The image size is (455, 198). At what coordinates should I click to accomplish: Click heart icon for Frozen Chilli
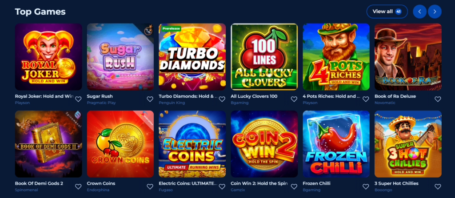(x=366, y=186)
